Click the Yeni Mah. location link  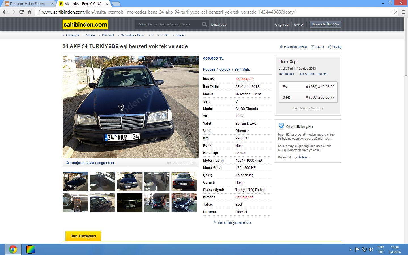(x=242, y=69)
